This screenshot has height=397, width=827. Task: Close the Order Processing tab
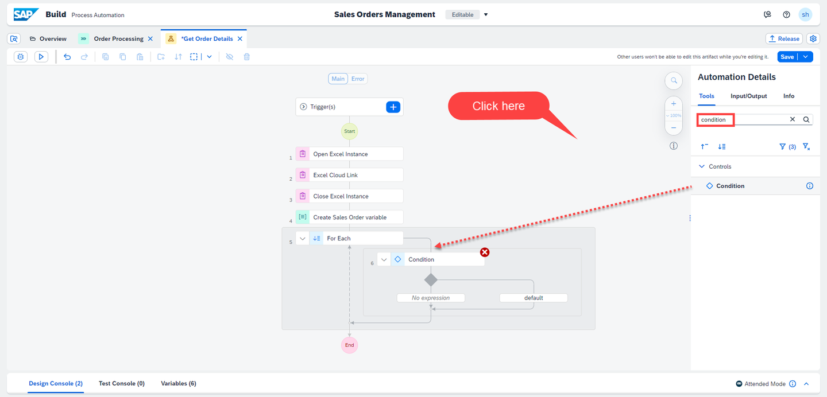click(150, 39)
